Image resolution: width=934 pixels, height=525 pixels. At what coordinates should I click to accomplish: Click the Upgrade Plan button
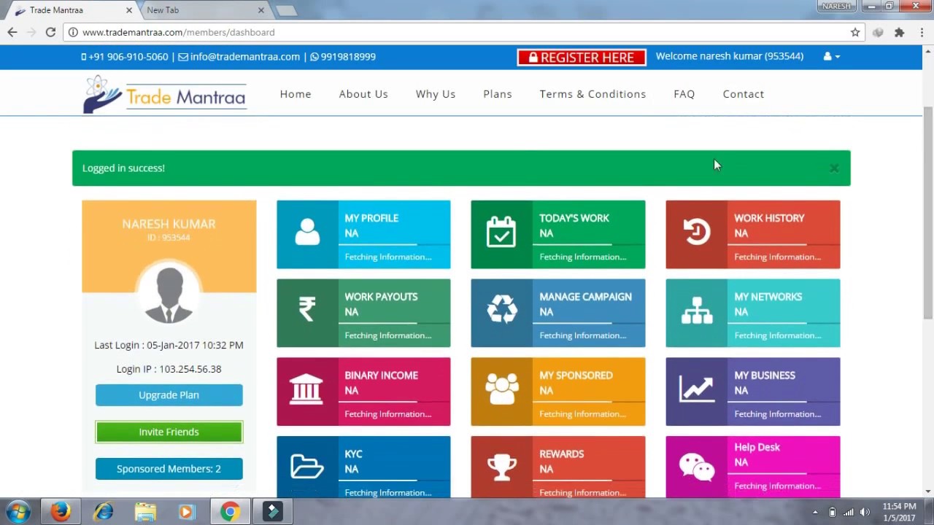pyautogui.click(x=169, y=395)
